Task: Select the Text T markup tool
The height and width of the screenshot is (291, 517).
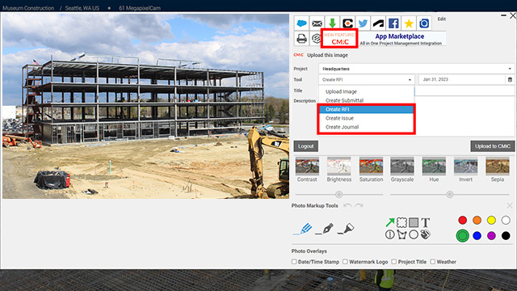Action: tap(426, 222)
